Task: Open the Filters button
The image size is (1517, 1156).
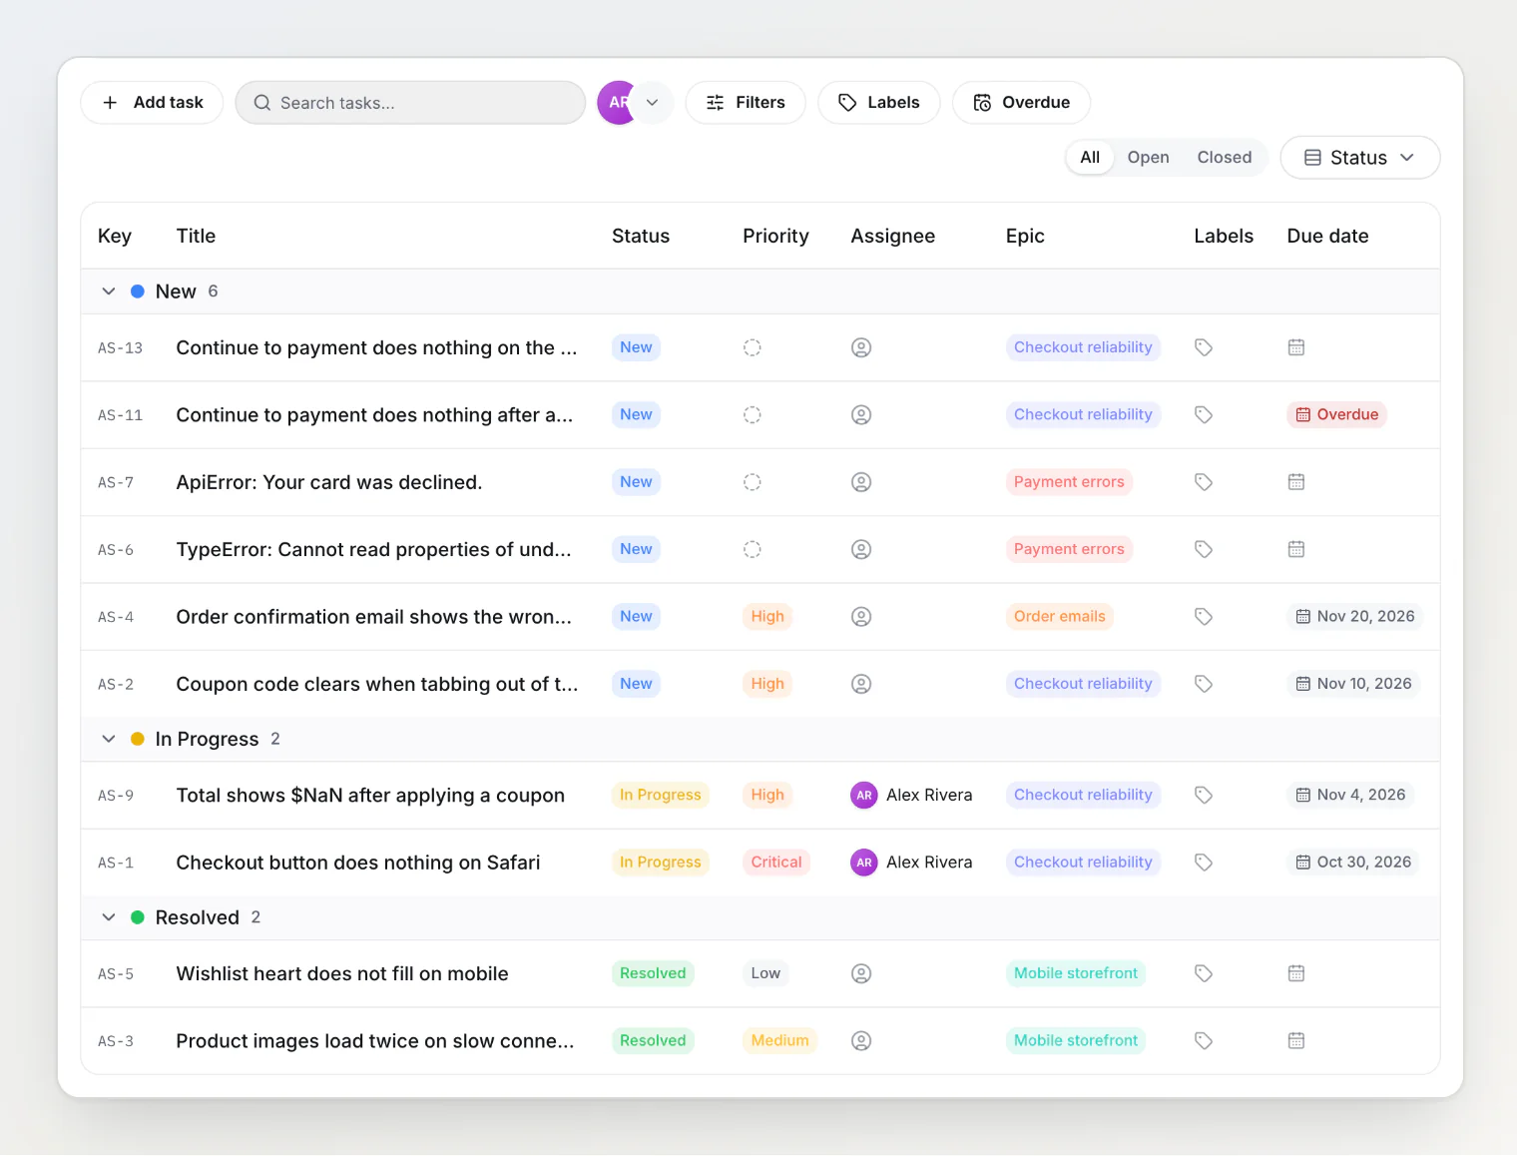Action: pyautogui.click(x=746, y=103)
